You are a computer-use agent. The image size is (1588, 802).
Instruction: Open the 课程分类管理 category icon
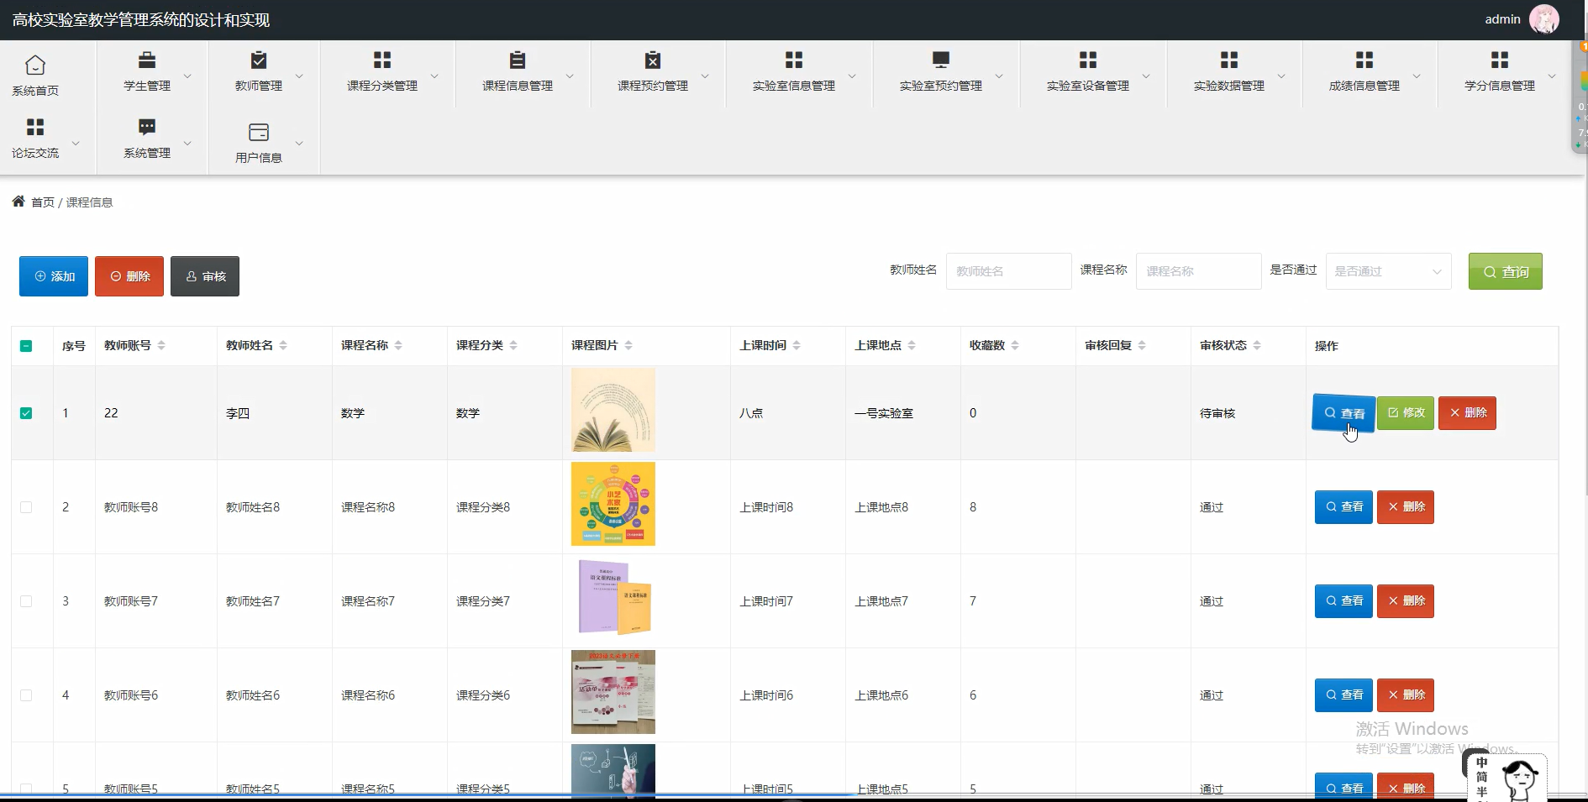381,60
